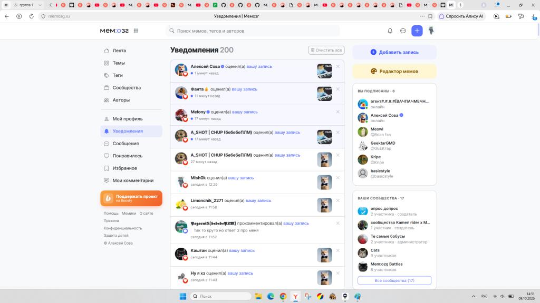This screenshot has height=303, width=540.
Task: Dismiss the Алексей Сова notification
Action: pos(338,66)
